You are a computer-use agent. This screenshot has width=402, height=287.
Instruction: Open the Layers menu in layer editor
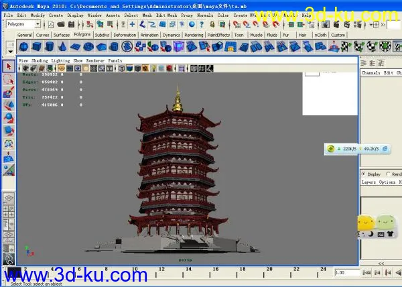click(x=368, y=182)
